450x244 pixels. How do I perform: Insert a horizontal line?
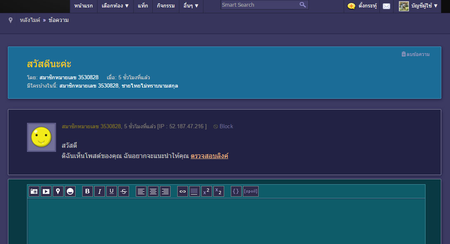195,191
